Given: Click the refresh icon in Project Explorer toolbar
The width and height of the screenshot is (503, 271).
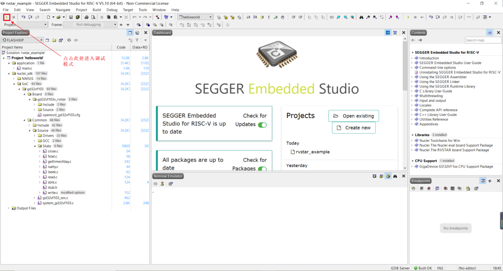Looking at the screenshot, I should [69, 40].
